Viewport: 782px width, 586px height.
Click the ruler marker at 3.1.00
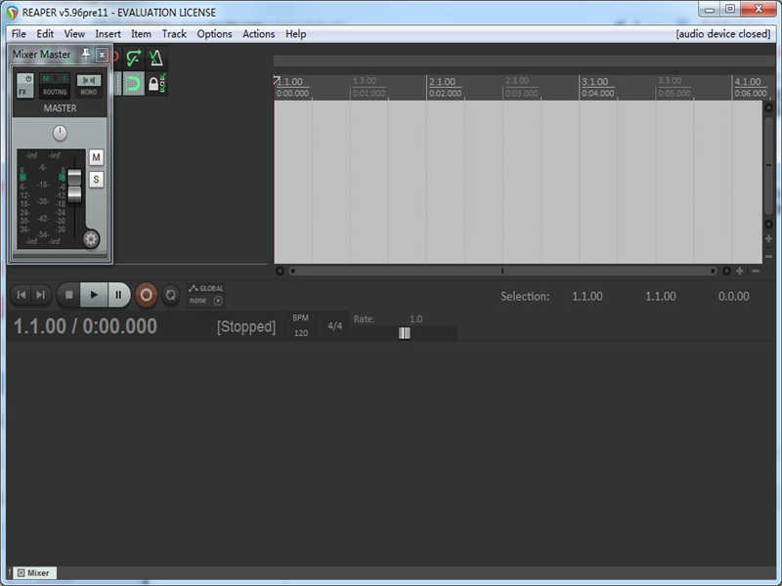(x=595, y=82)
